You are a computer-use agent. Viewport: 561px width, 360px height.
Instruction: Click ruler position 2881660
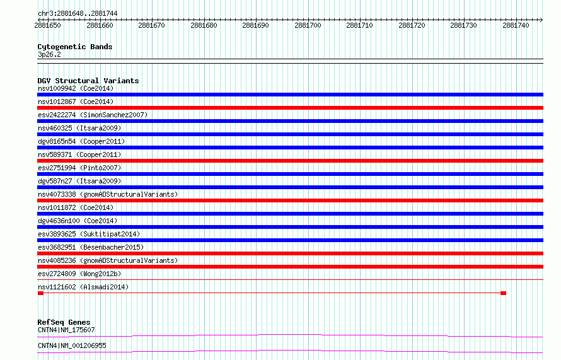tap(100, 25)
